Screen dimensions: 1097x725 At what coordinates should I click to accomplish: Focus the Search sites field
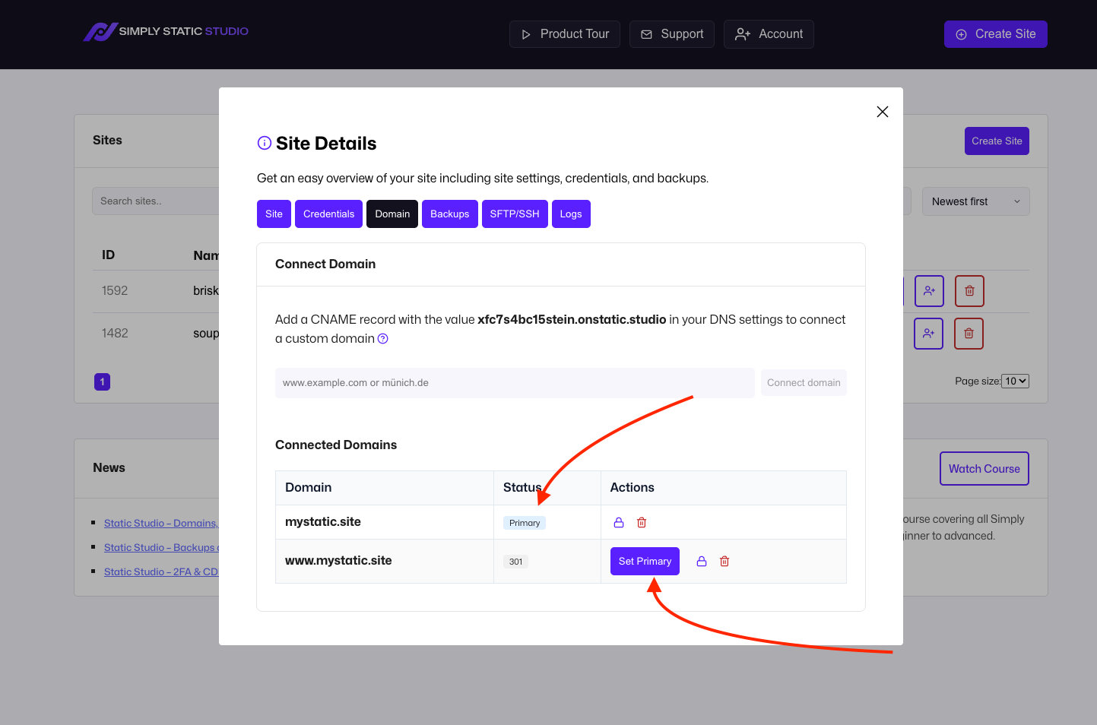pos(156,201)
